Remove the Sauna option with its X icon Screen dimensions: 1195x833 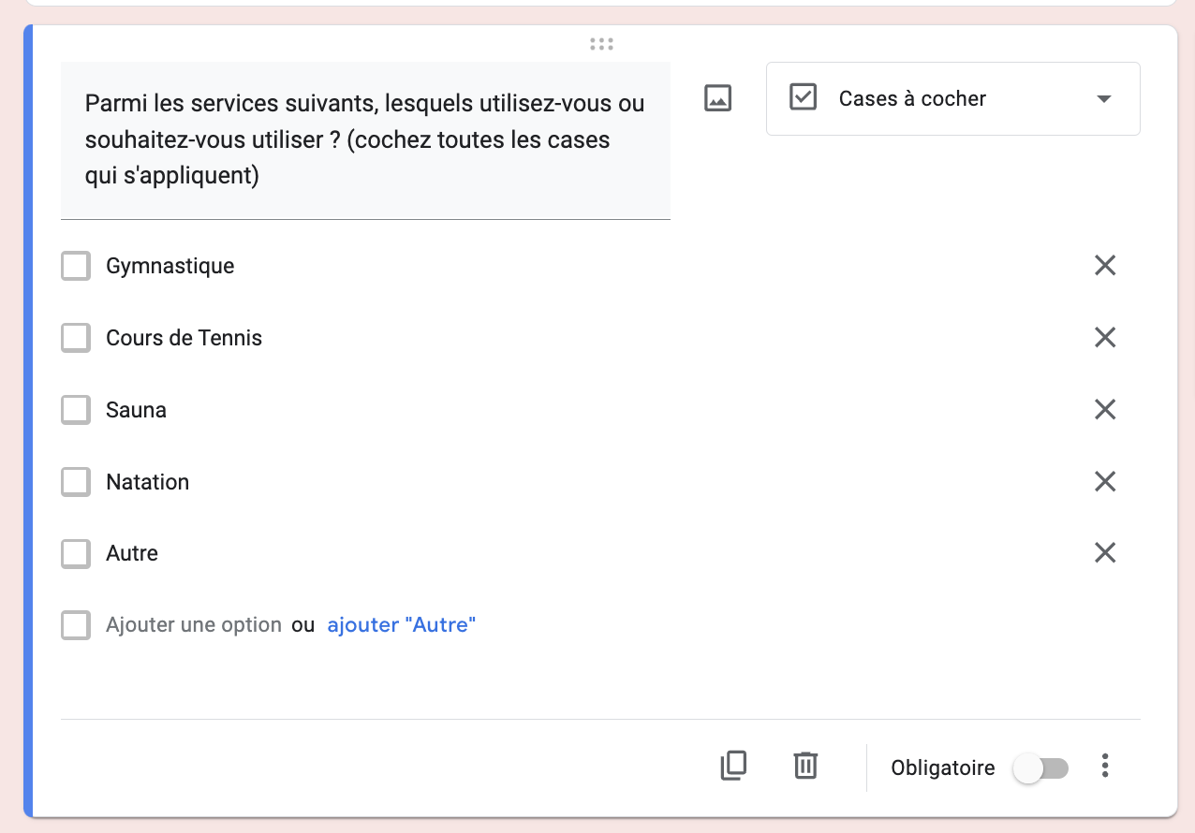1104,409
